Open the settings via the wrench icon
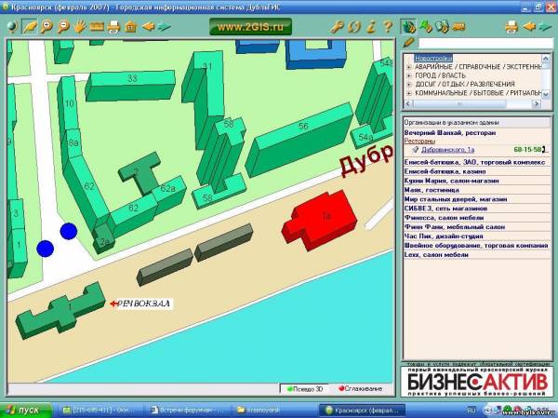The image size is (558, 418). (x=337, y=27)
